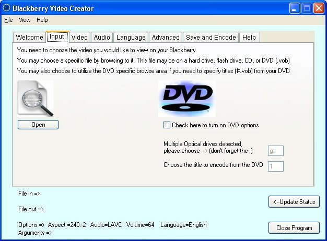
Task: Open the File menu
Action: pos(8,20)
